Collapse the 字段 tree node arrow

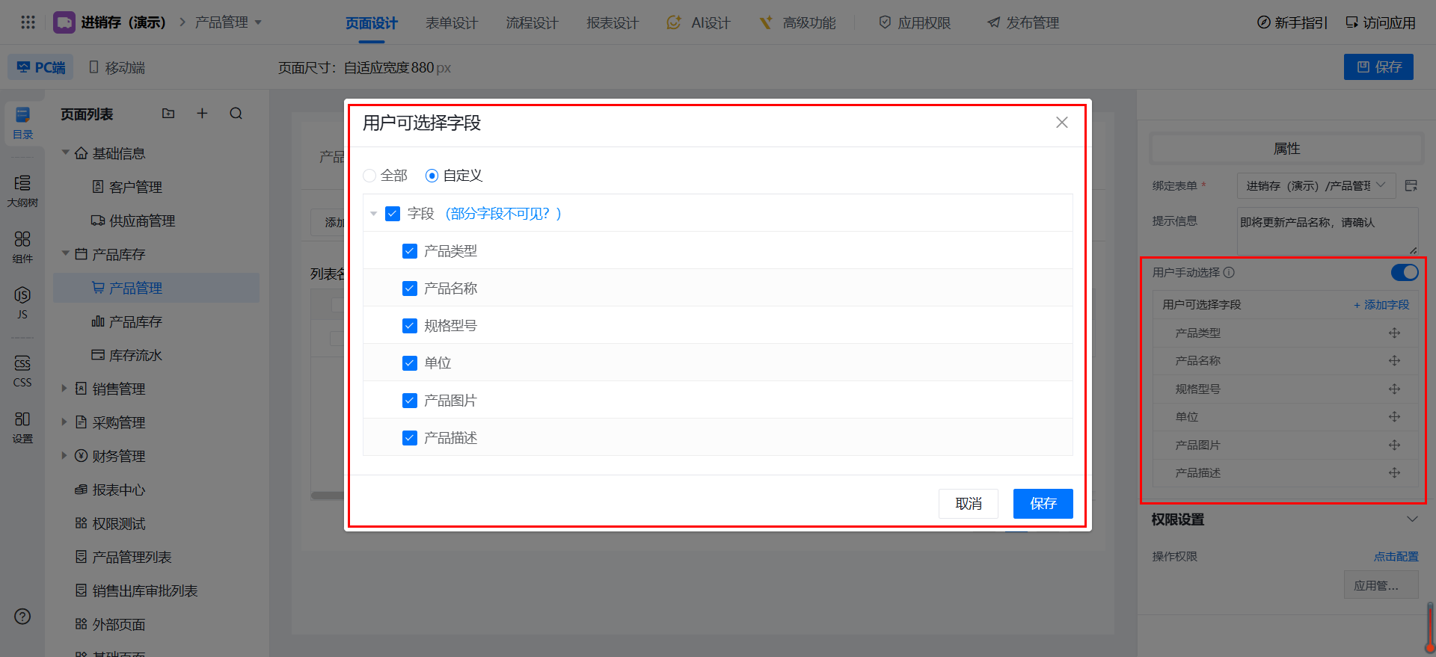click(x=374, y=214)
